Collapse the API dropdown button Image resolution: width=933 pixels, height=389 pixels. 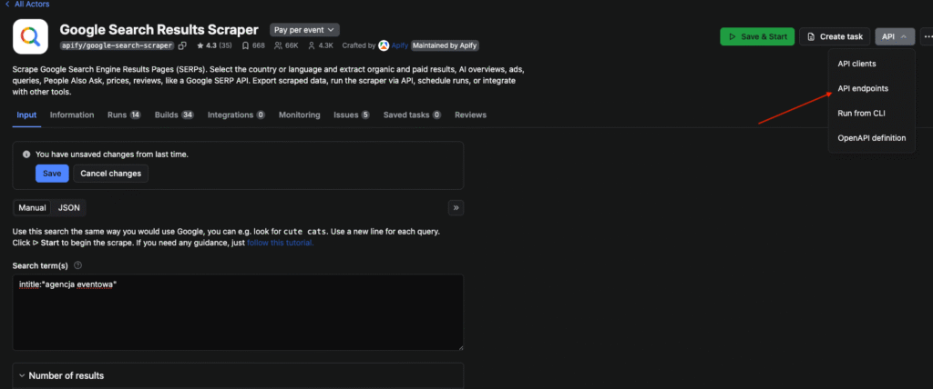point(894,36)
